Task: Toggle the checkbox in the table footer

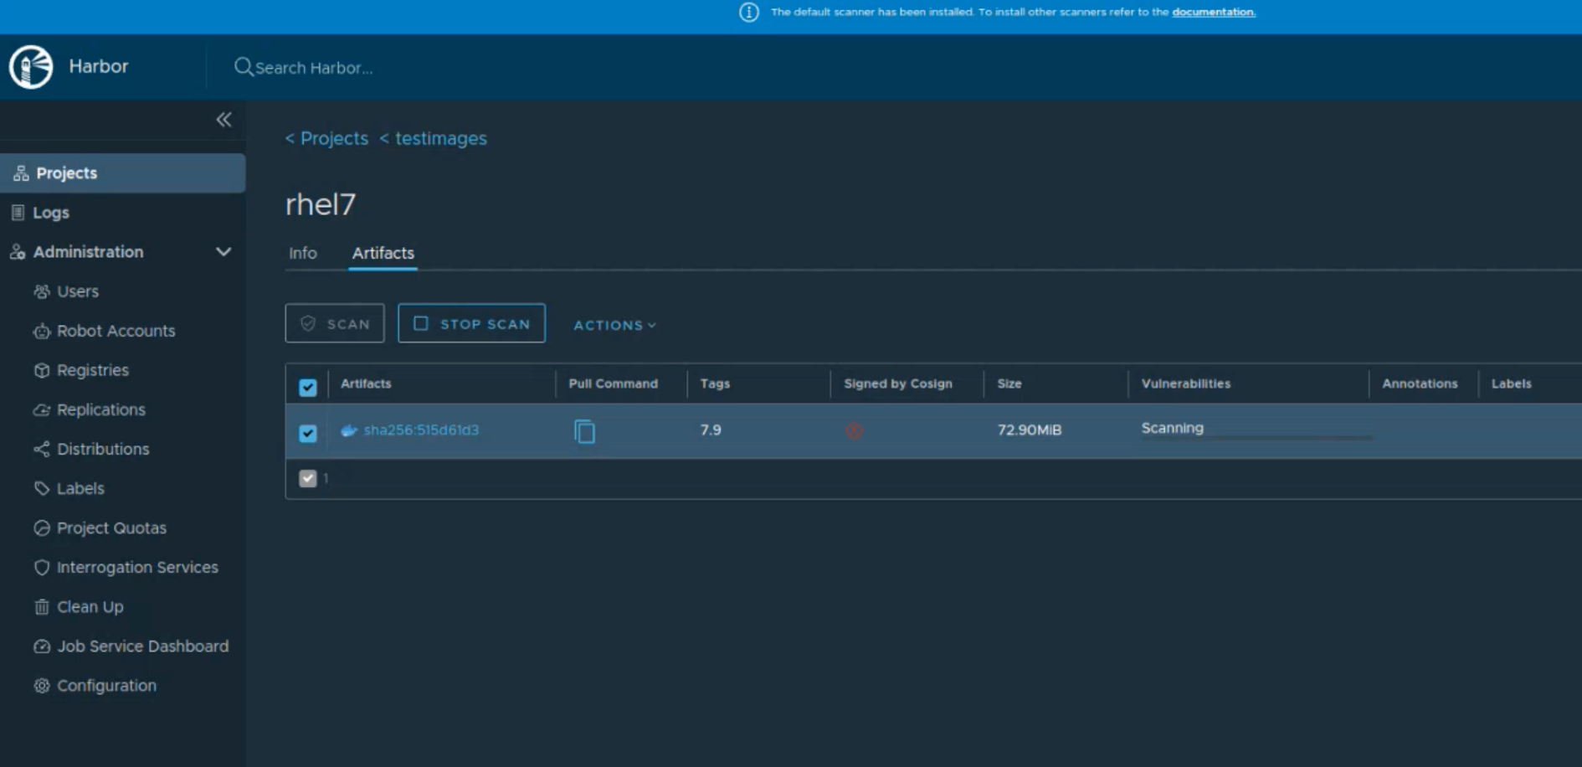Action: pyautogui.click(x=308, y=478)
